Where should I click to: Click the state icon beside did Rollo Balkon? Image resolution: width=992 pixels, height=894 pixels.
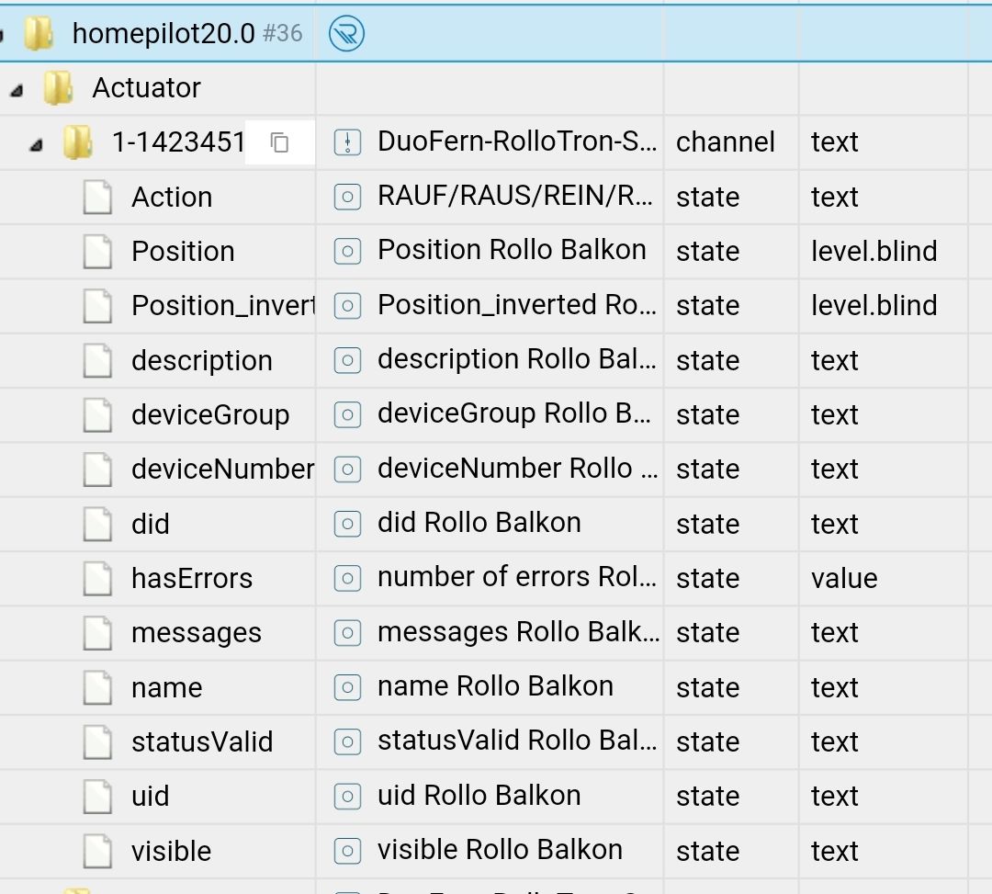pyautogui.click(x=347, y=524)
